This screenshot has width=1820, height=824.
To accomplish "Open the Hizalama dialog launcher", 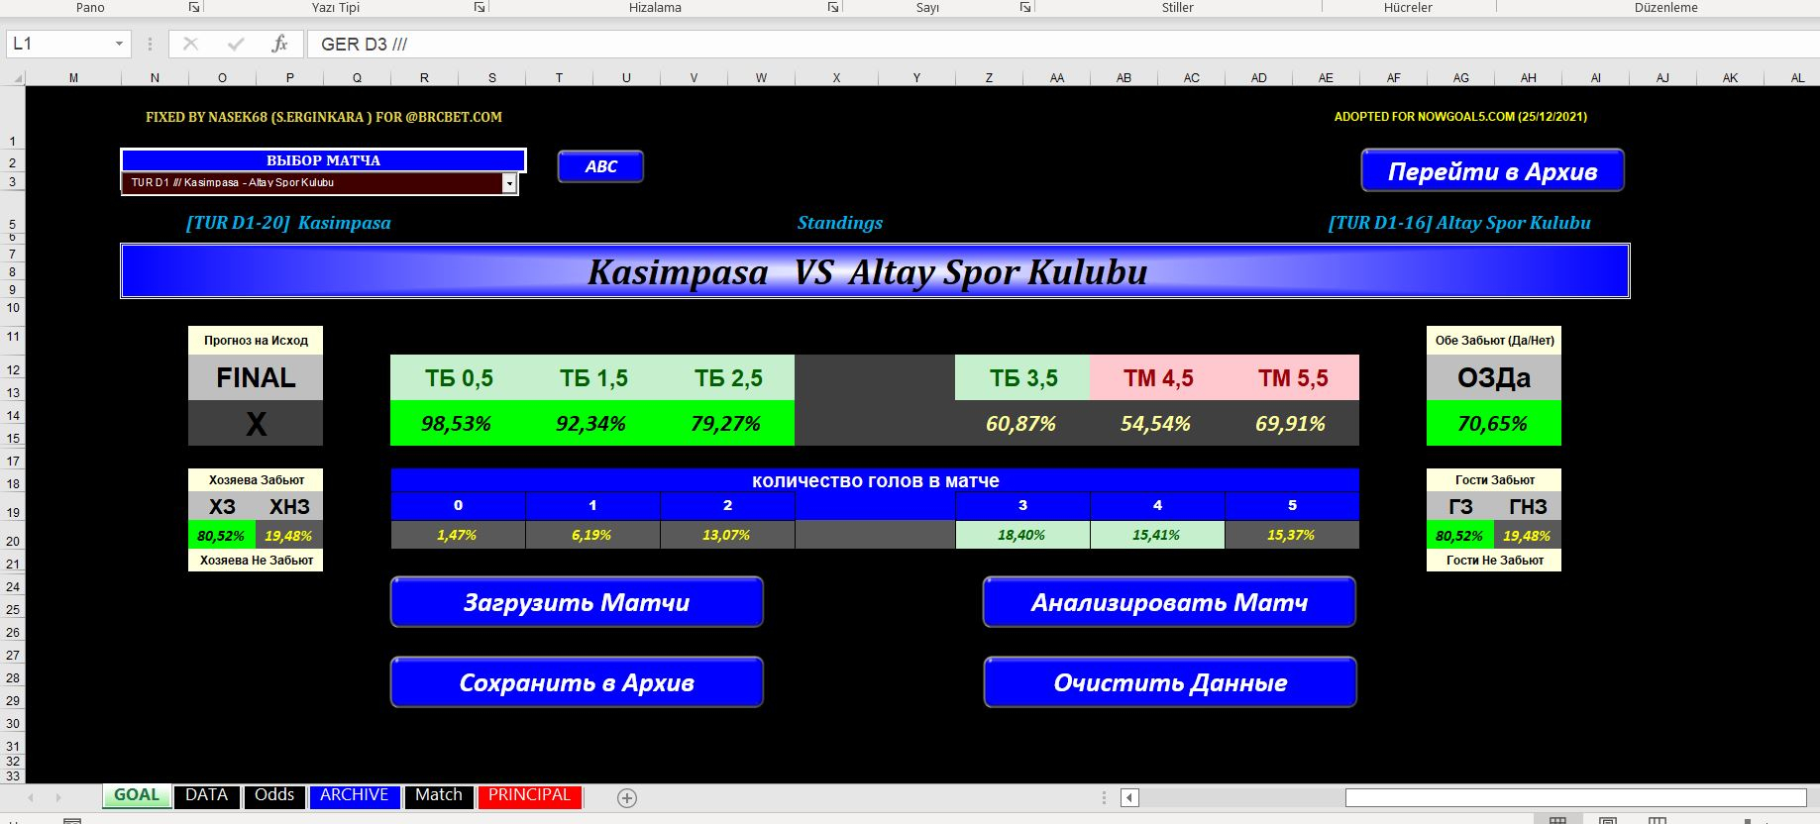I will pyautogui.click(x=833, y=7).
